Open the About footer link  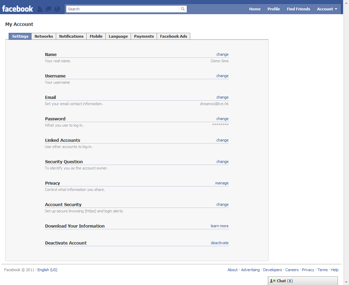coord(233,270)
